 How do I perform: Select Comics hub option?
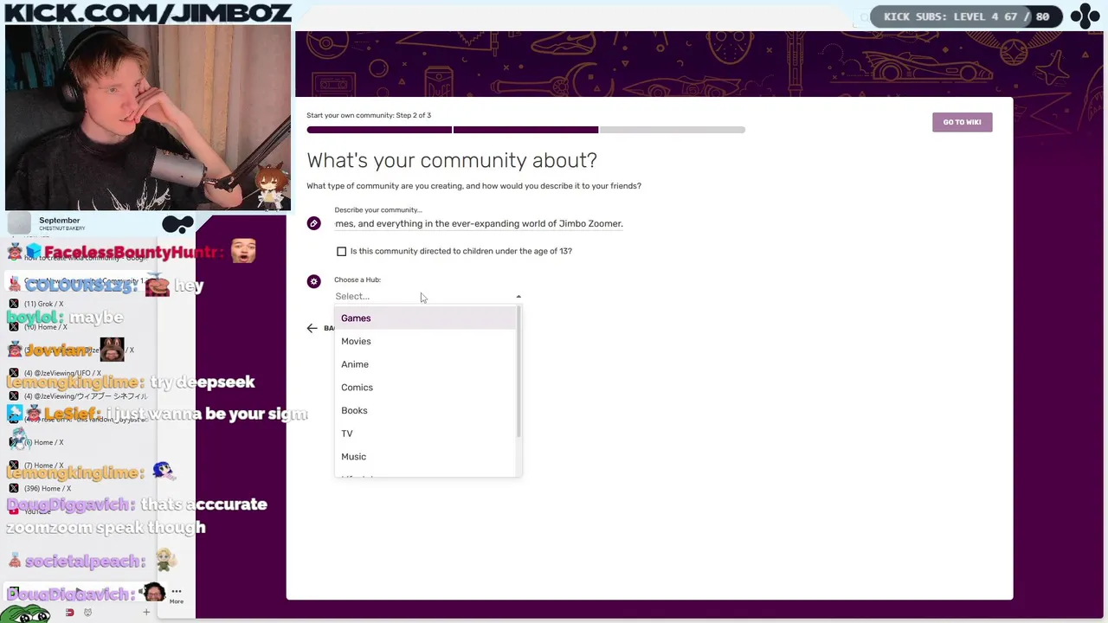click(425, 388)
